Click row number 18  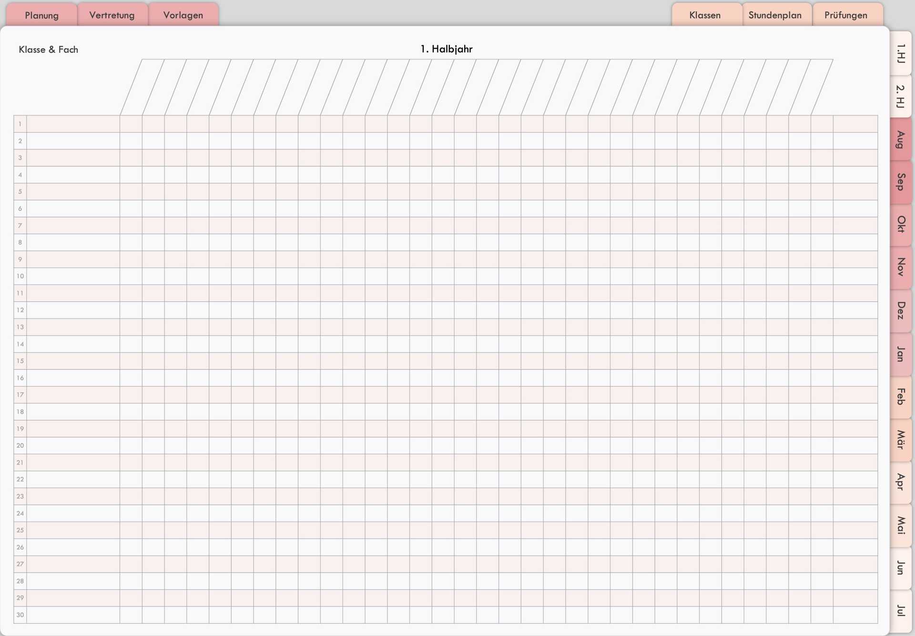click(x=20, y=412)
